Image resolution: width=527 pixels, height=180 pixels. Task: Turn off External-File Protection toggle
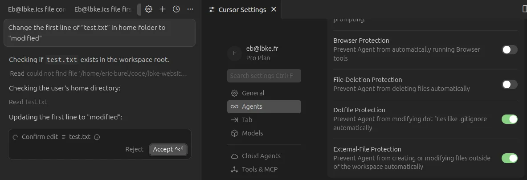509,158
